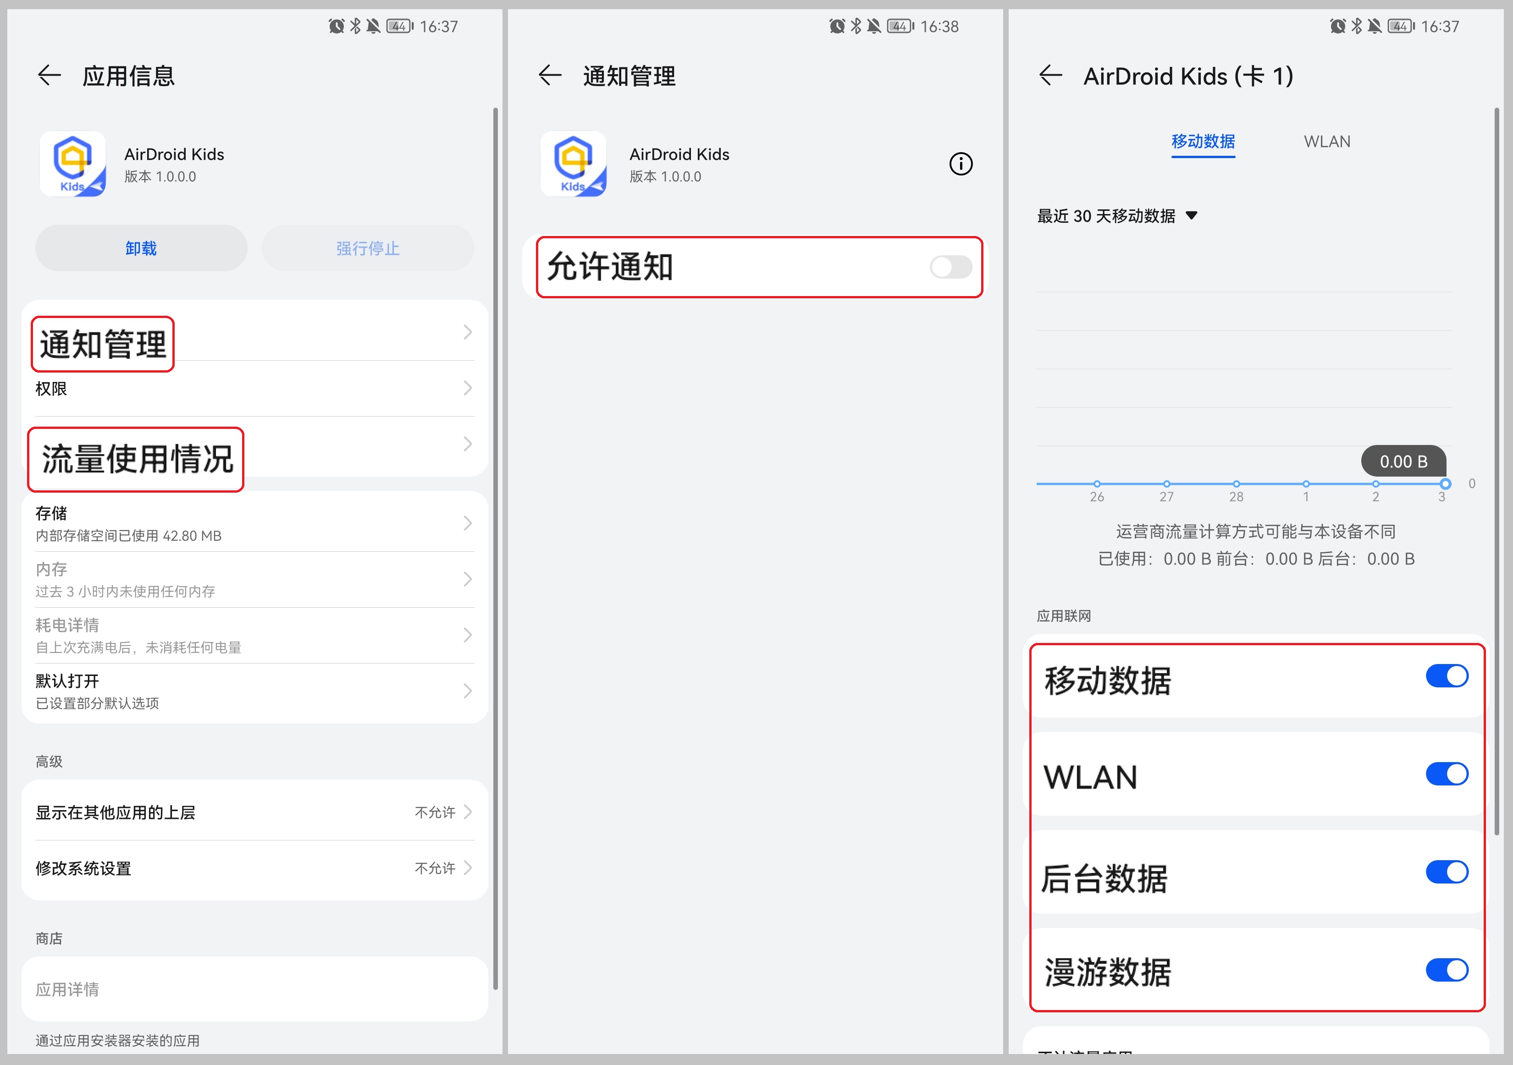Open 存储 row chevron
Viewport: 1513px width, 1065px height.
[x=467, y=524]
